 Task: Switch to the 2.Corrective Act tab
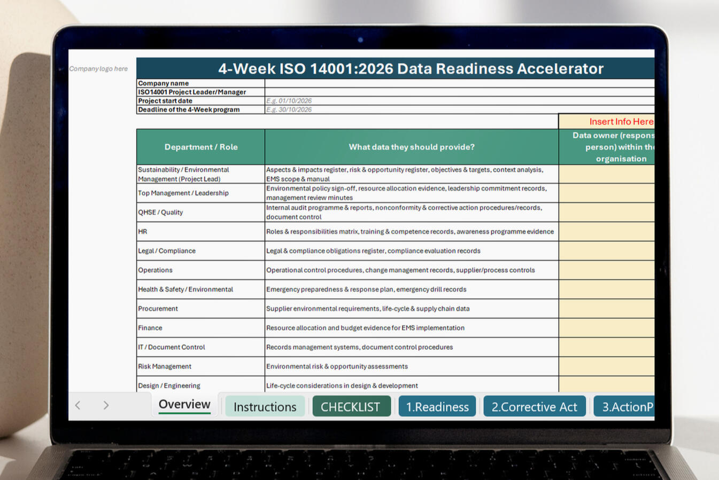coord(535,407)
